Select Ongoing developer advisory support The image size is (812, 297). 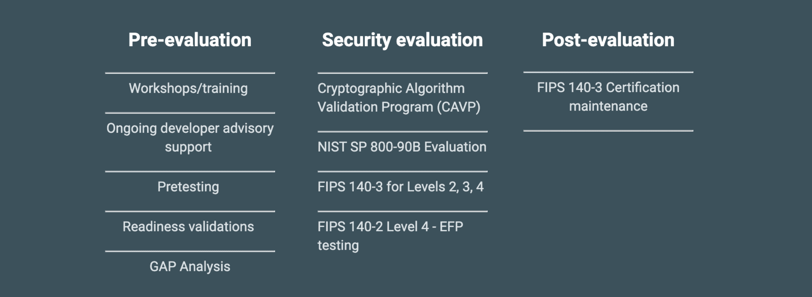coord(190,137)
